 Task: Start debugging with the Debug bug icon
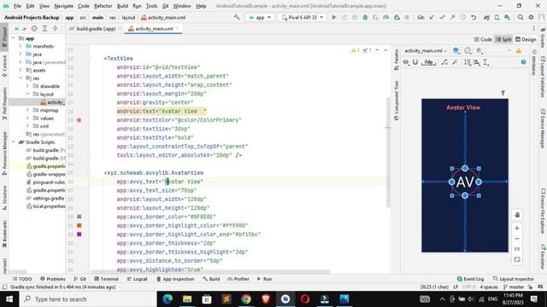365,17
